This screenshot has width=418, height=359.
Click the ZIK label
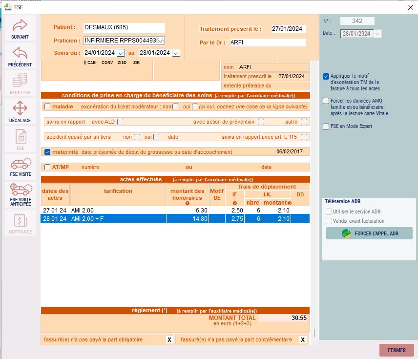(x=137, y=63)
